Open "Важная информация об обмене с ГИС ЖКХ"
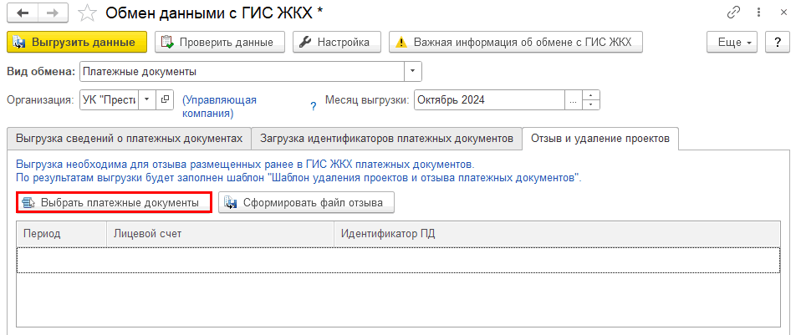Viewport: 796px width, 335px height. [x=515, y=42]
